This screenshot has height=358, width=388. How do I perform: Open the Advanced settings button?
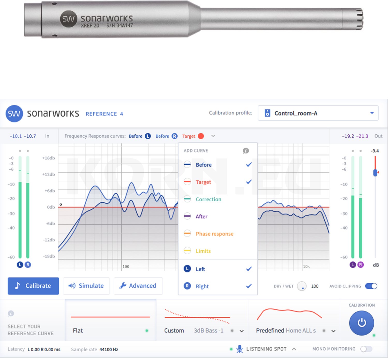pyautogui.click(x=138, y=286)
